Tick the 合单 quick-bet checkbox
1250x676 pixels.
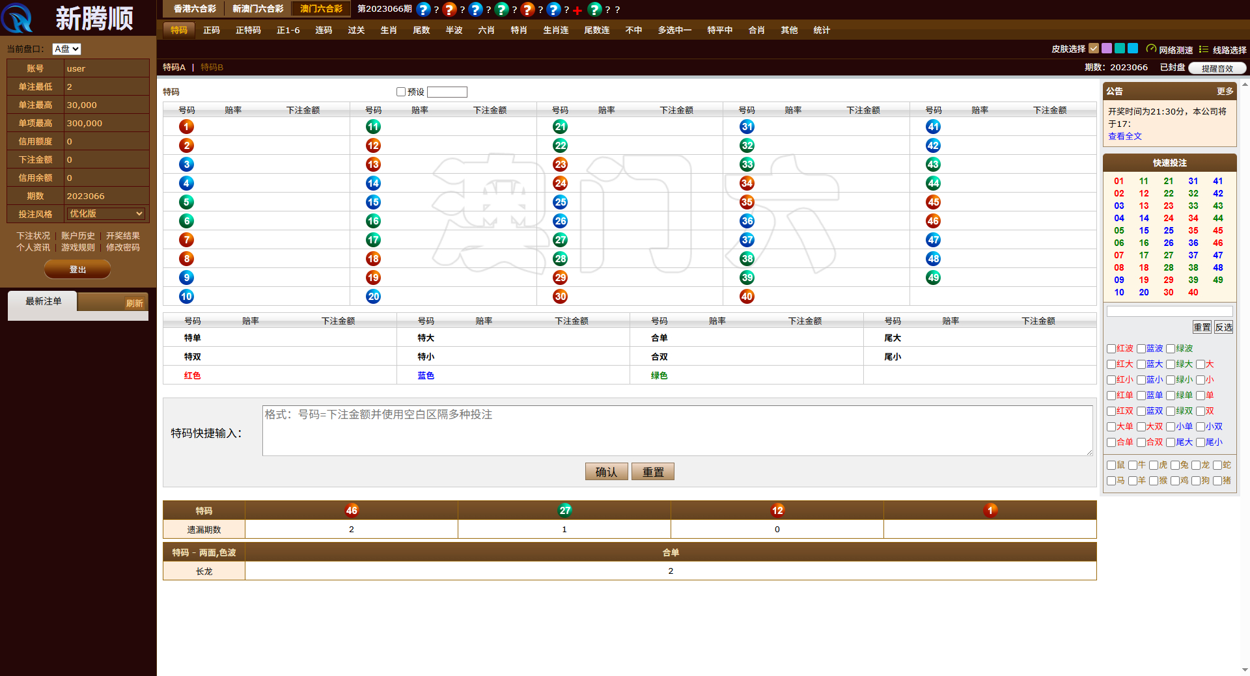point(1111,442)
